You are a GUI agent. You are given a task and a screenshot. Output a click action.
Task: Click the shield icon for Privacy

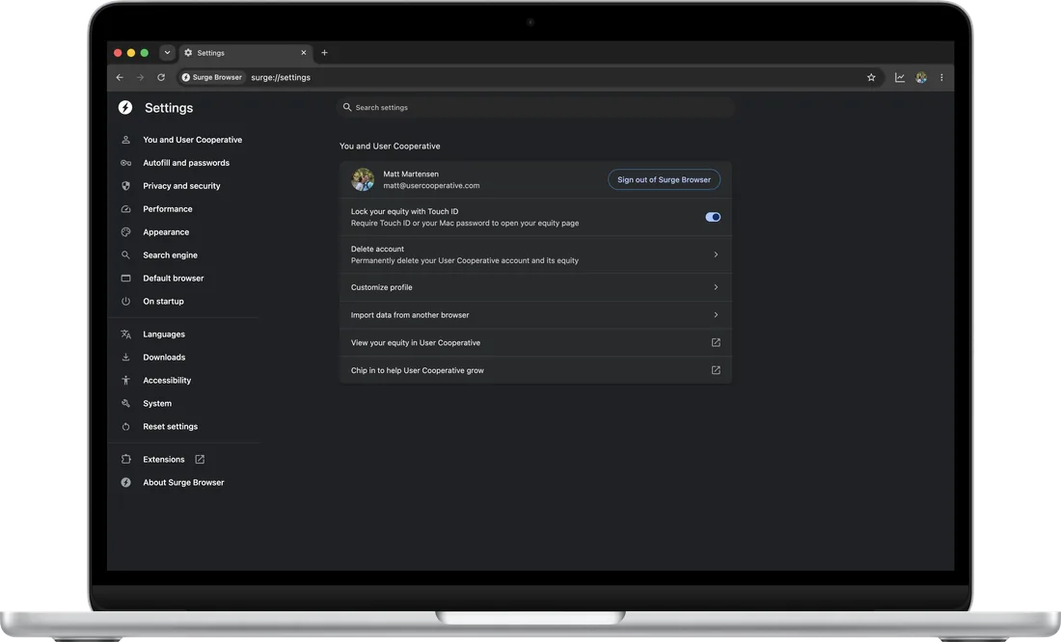pos(125,186)
